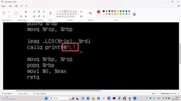Viewport: 181px width, 101px height.
Task: Switch the ENG input language
Action: tap(159, 98)
